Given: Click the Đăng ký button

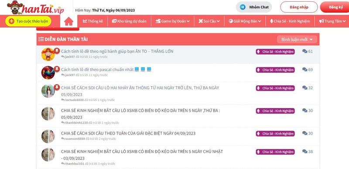Looking at the screenshot, I should coord(335,7).
